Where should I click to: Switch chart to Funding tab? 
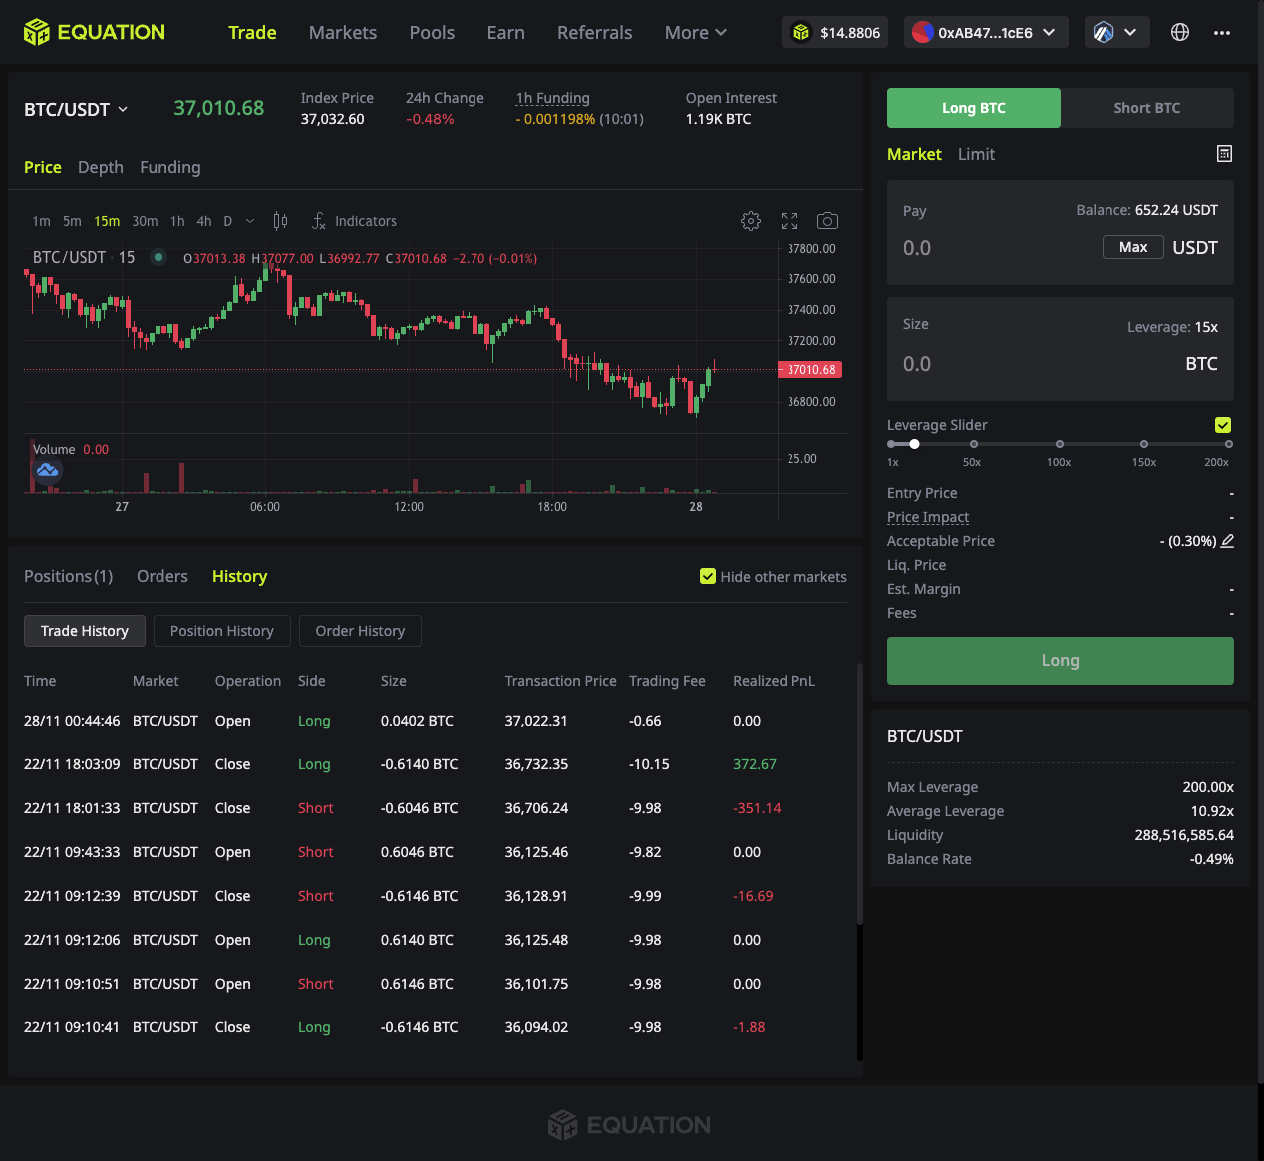pos(170,167)
